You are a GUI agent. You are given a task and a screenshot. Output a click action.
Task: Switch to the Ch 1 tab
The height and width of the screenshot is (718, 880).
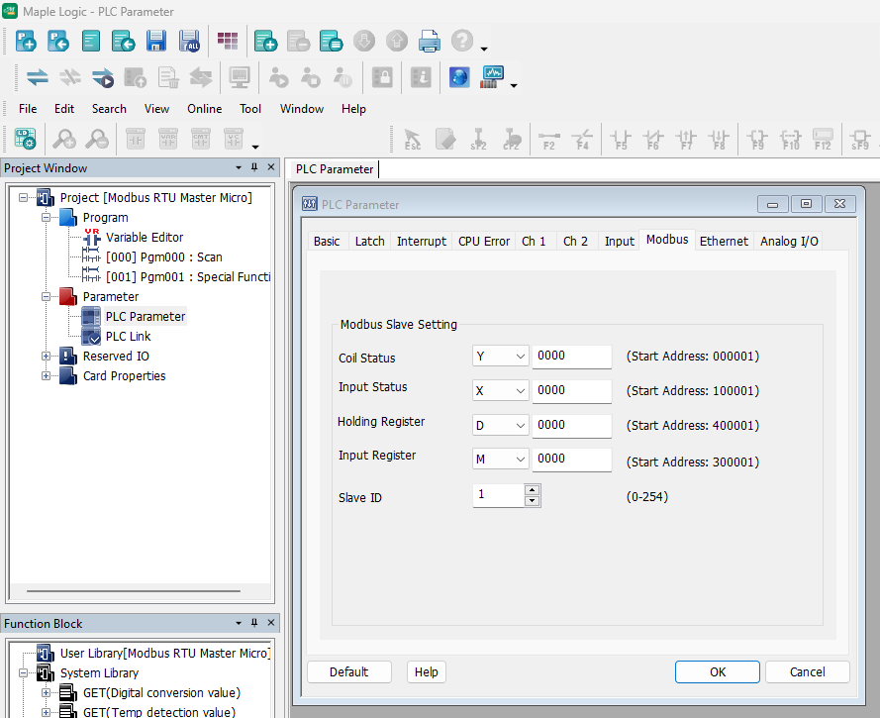pos(534,241)
